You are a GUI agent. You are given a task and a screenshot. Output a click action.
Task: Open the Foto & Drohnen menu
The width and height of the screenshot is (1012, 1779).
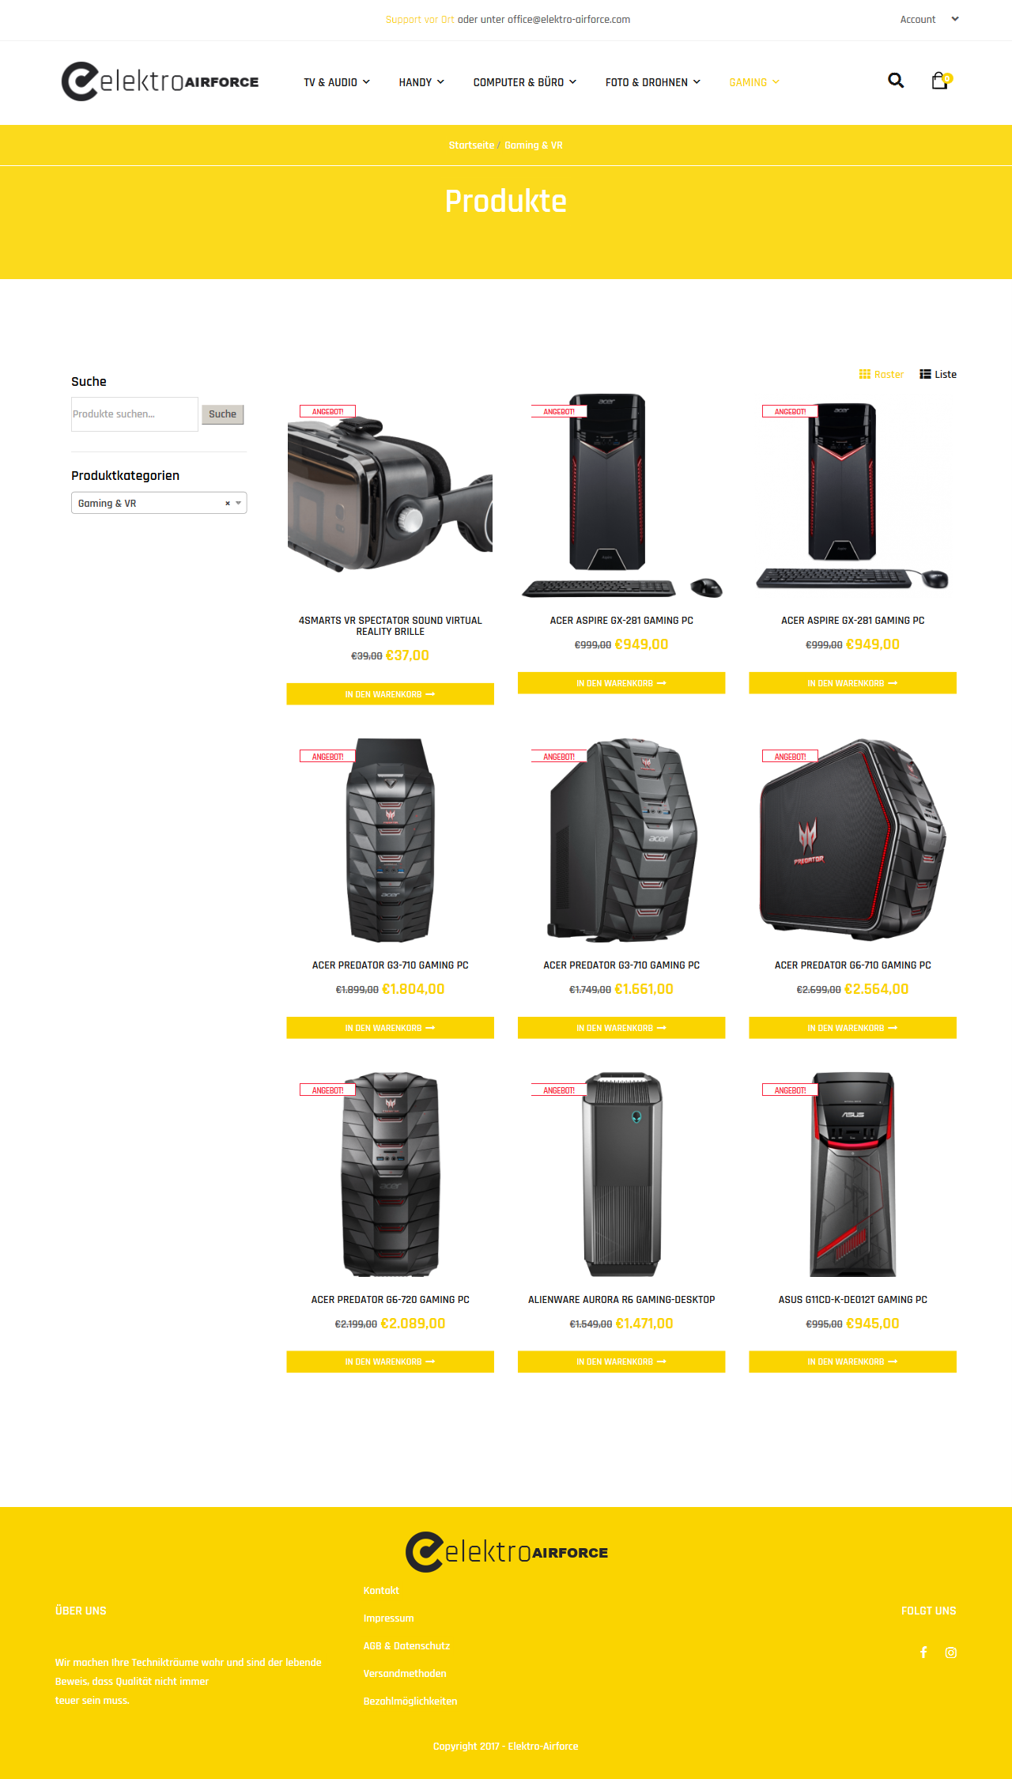(x=653, y=82)
